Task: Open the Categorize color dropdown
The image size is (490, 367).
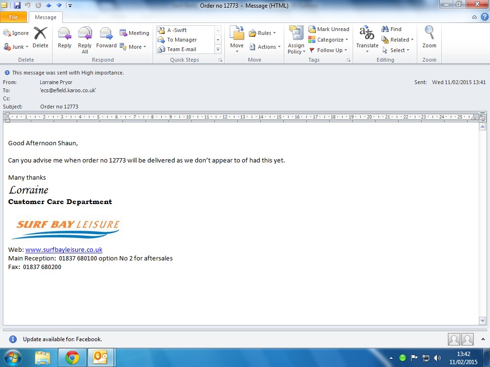Action: pos(328,40)
